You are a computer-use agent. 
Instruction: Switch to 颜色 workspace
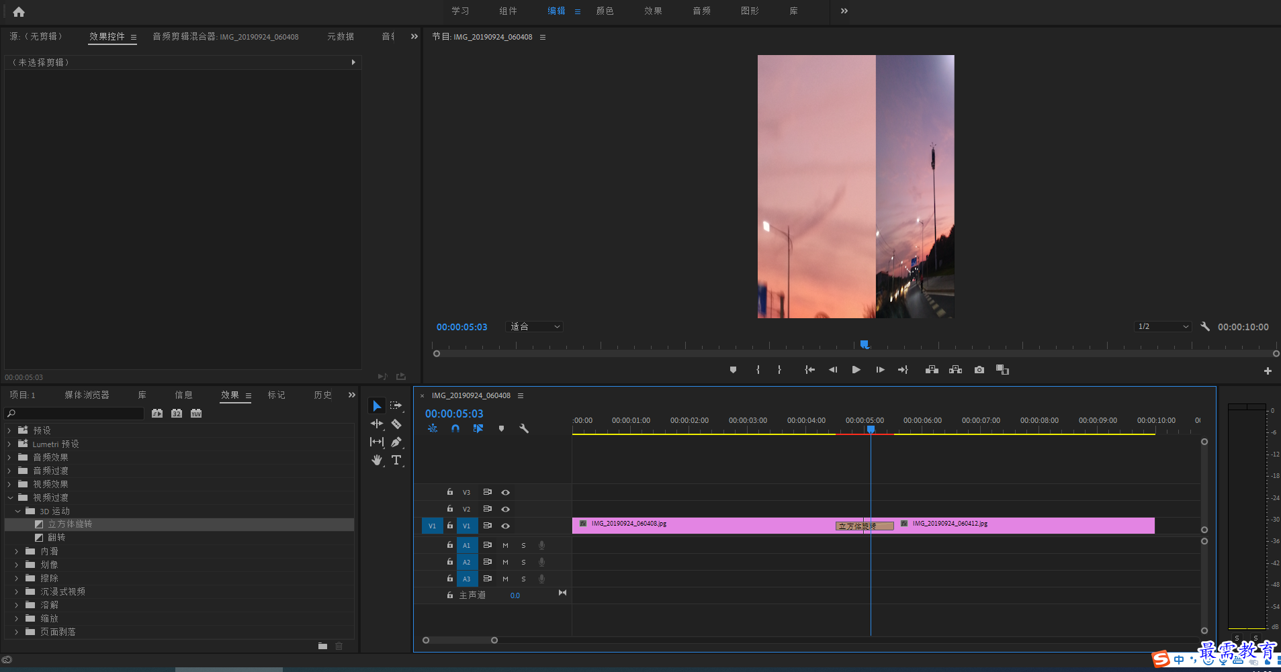[x=605, y=11]
